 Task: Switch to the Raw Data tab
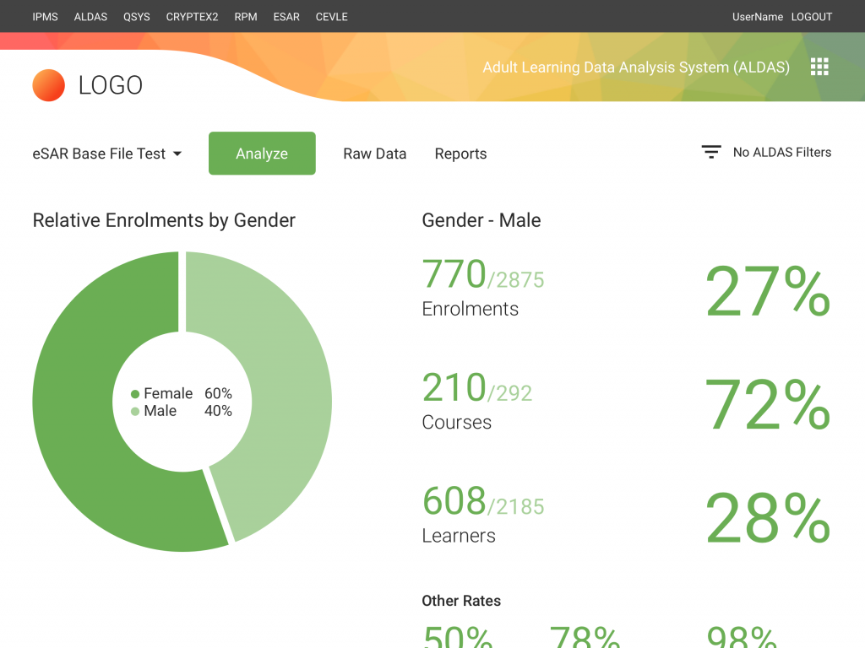pos(374,154)
